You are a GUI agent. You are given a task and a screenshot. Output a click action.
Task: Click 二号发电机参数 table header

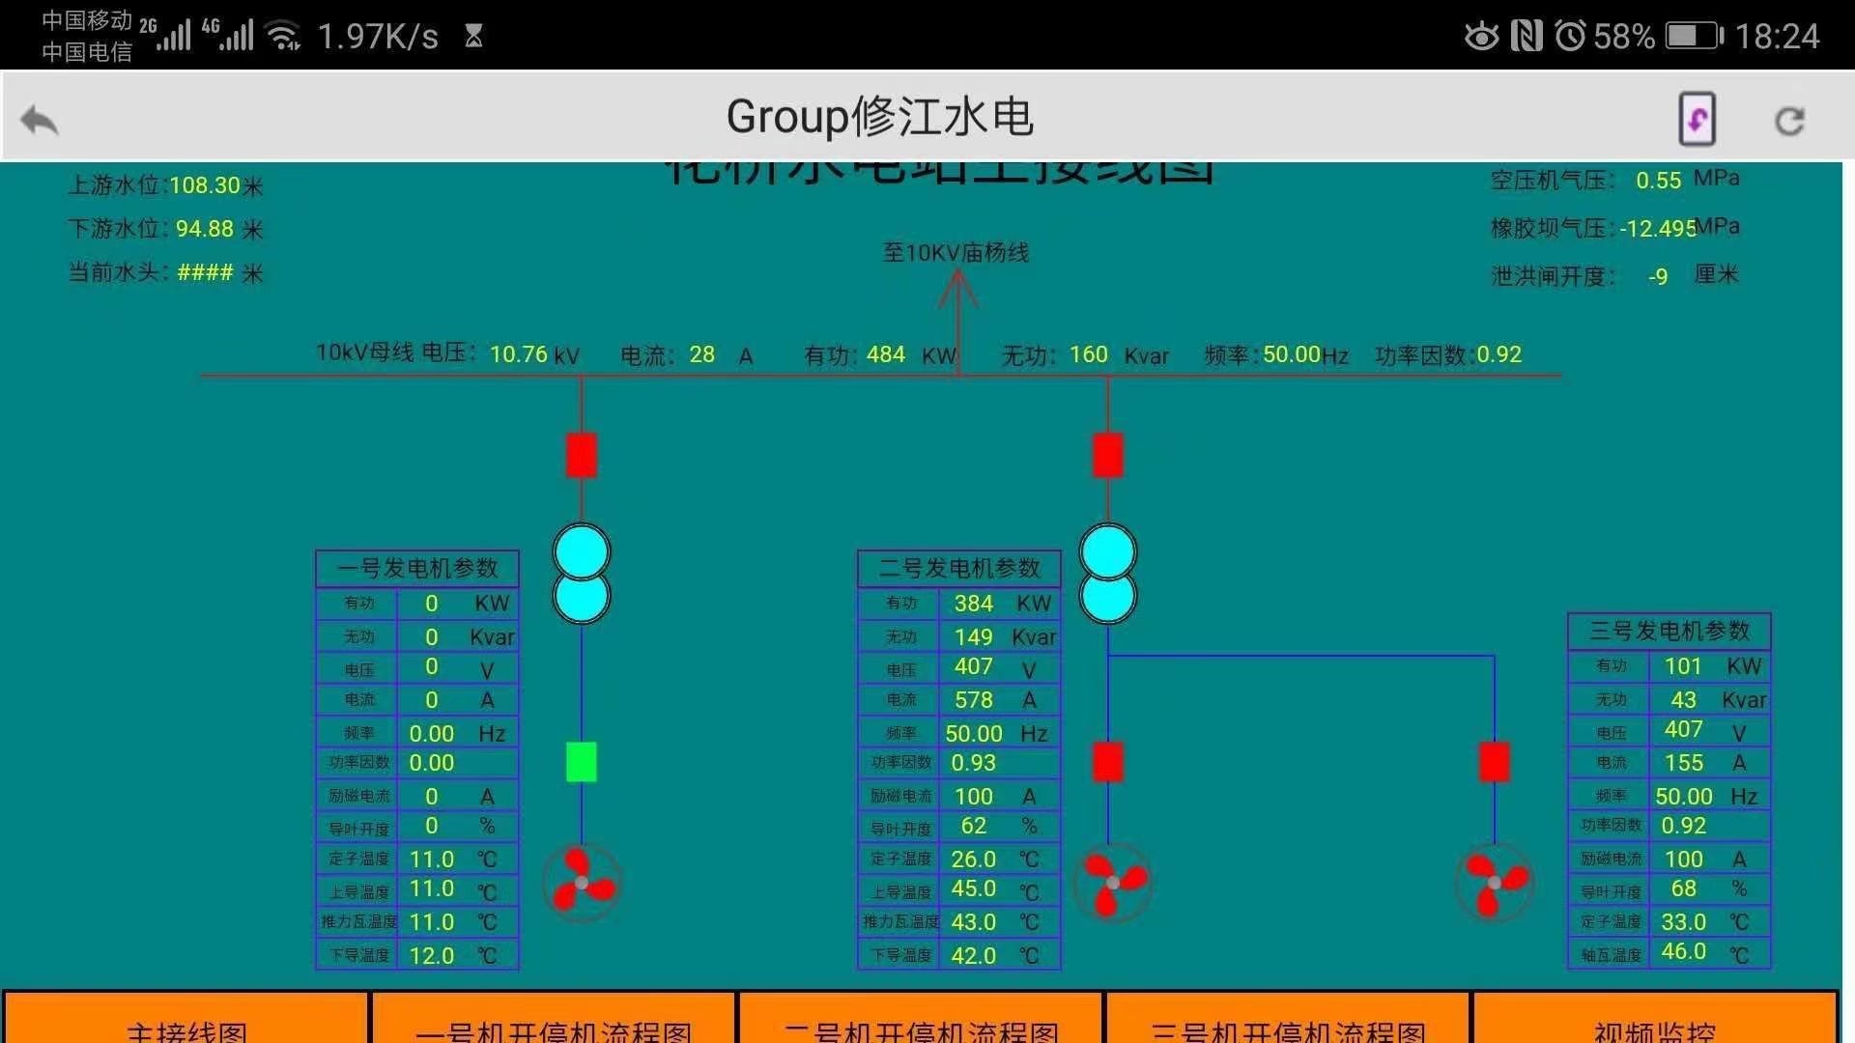958,568
